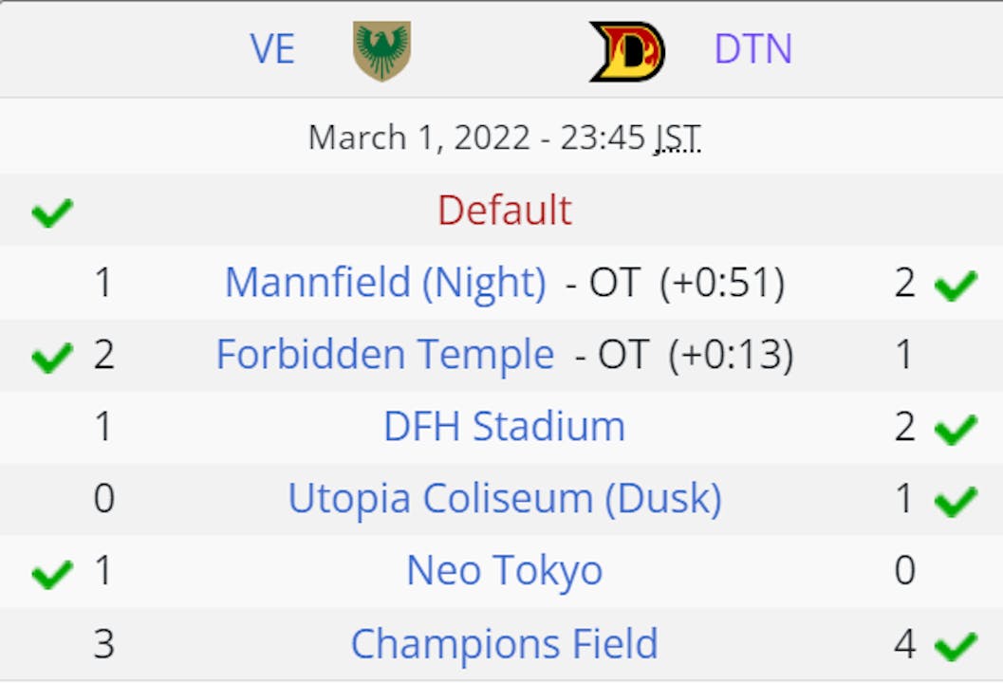Click the checkmark on Champions Field row
Viewport: 1003px width, 683px height.
tap(956, 646)
